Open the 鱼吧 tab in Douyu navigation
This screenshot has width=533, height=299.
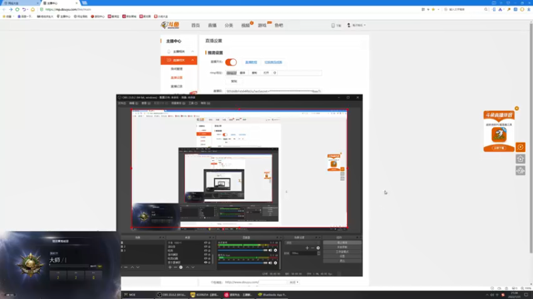278,25
